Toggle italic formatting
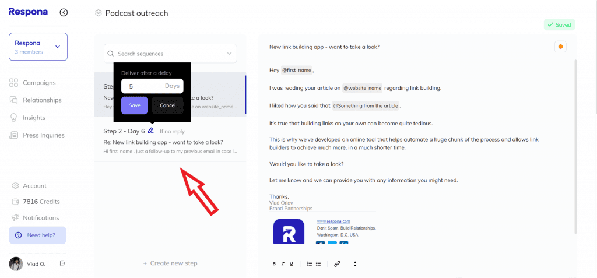The image size is (597, 278). click(283, 263)
